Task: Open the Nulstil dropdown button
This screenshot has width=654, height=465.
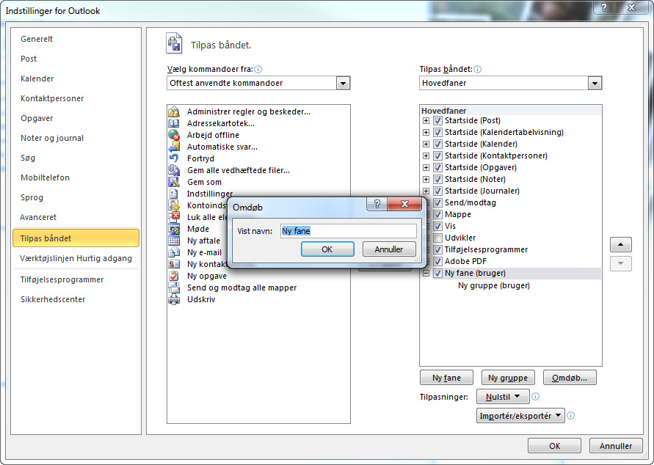Action: point(503,397)
